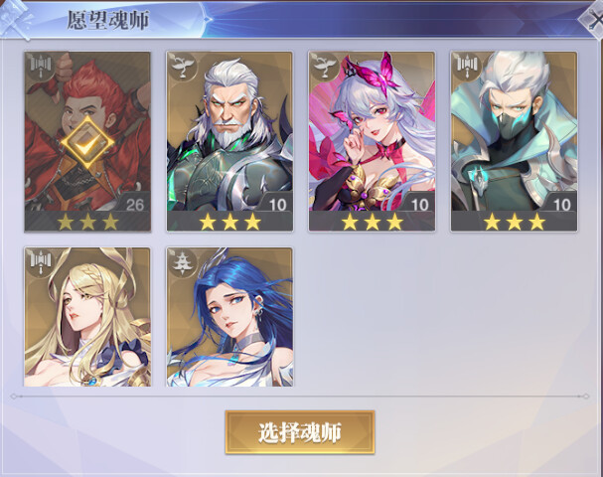Click the hammer emblem beside dialog title
This screenshot has height=477, width=603.
pyautogui.click(x=15, y=19)
